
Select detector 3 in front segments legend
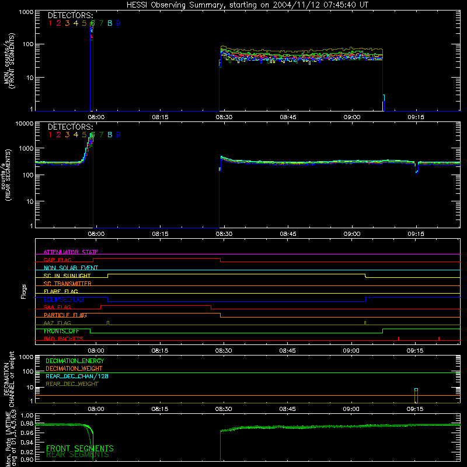point(67,23)
